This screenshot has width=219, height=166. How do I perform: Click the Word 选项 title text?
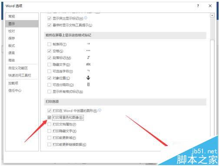pos(14,6)
